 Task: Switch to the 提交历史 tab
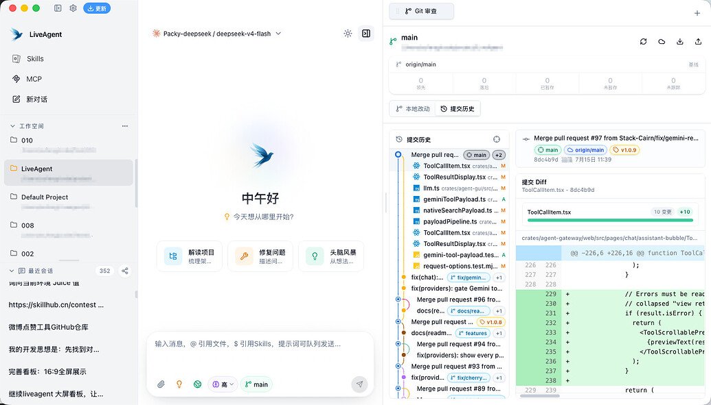click(x=458, y=108)
